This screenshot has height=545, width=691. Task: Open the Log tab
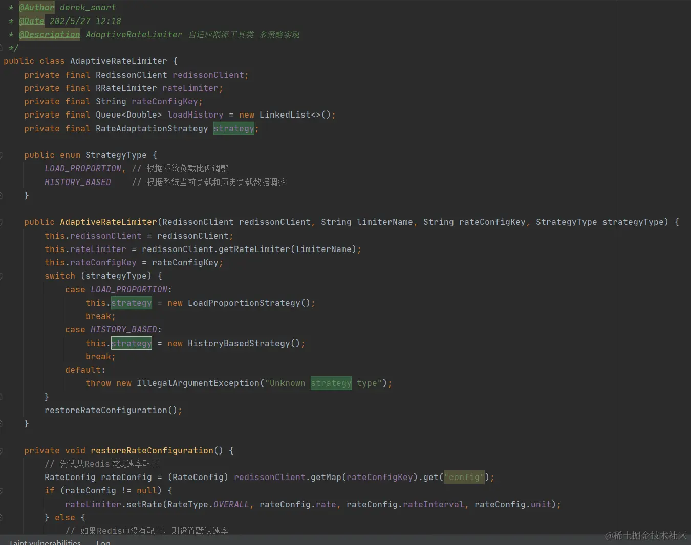point(103,542)
